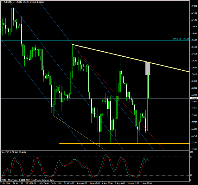The width and height of the screenshot is (198, 185).
Task: Click the 1.34860 price axis label
Action: (194, 6)
